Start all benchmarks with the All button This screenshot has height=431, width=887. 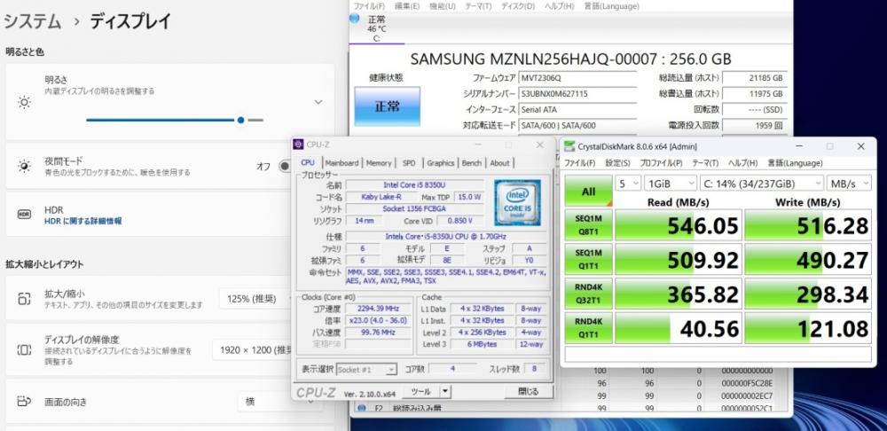[x=588, y=192]
